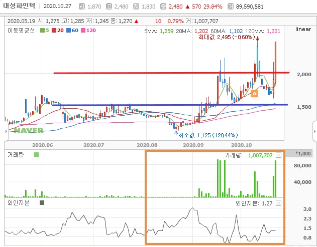Click the 대성파인텍 stock name
The width and height of the screenshot is (317, 247).
(x=19, y=6)
